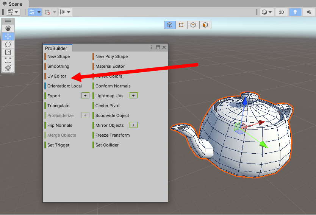
Task: Maximize the ProBuilder window
Action: coord(158,47)
